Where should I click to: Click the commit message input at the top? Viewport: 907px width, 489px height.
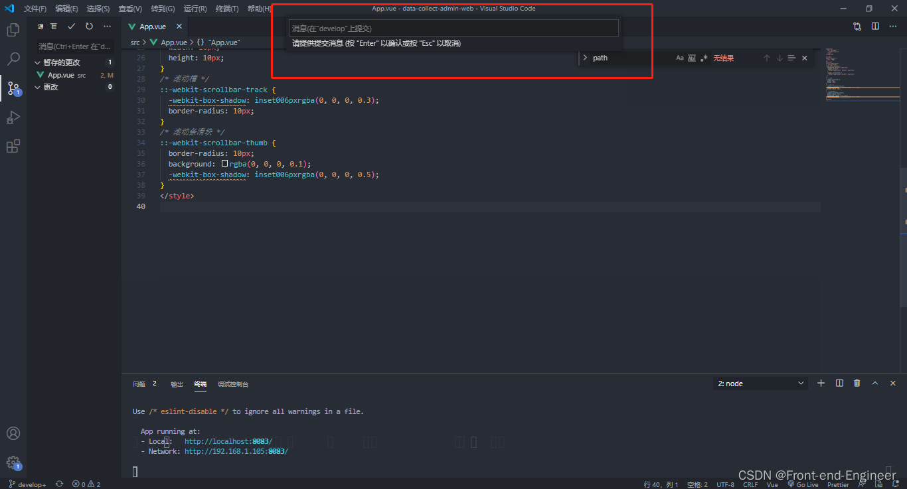[x=453, y=29]
